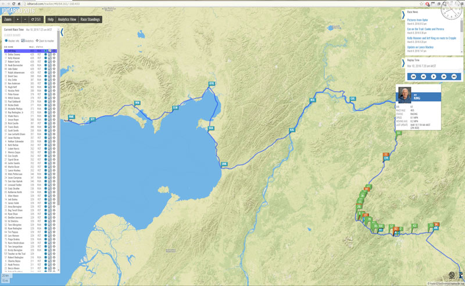Collapse the leaderboard panel with chevron
The image size is (465, 286).
(62, 32)
